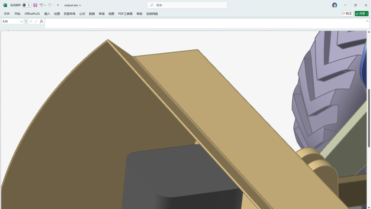Restore down the Excel window
Screen dimensions: 371x209
356,5
